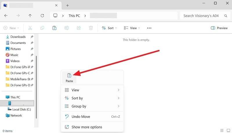Open the Sort by submenu
Viewport: 232px width, 133px height.
(x=92, y=98)
